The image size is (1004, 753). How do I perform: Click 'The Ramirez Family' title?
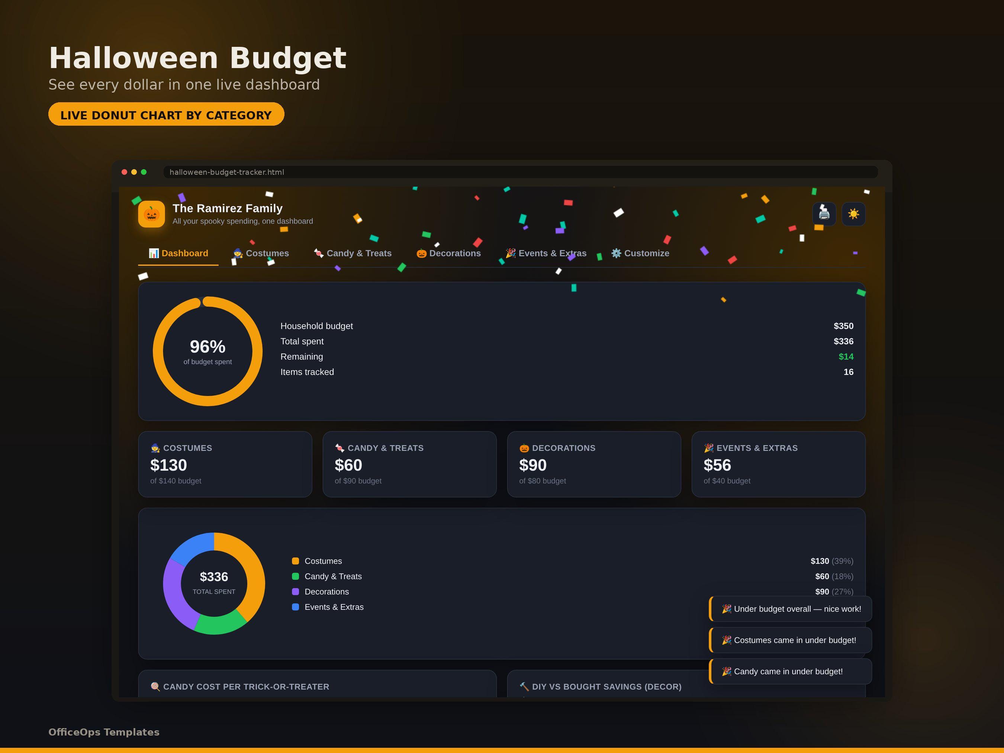[x=228, y=208]
